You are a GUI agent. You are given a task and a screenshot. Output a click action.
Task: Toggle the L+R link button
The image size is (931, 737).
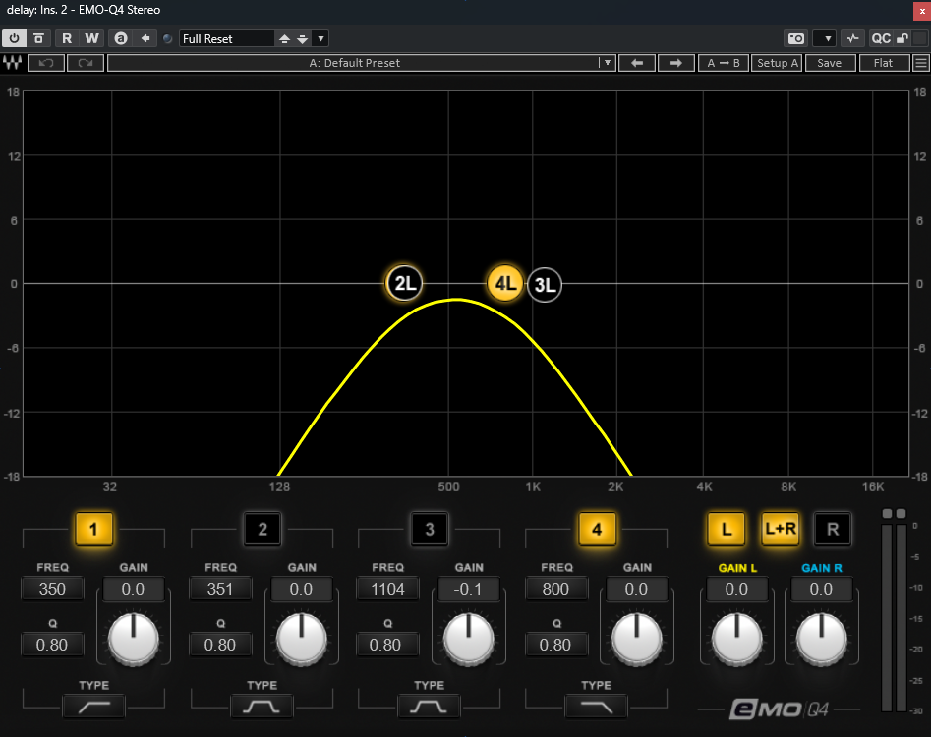pyautogui.click(x=781, y=529)
